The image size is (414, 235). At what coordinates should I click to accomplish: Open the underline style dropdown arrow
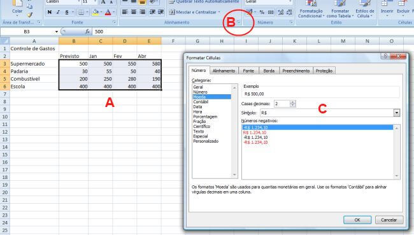point(73,12)
